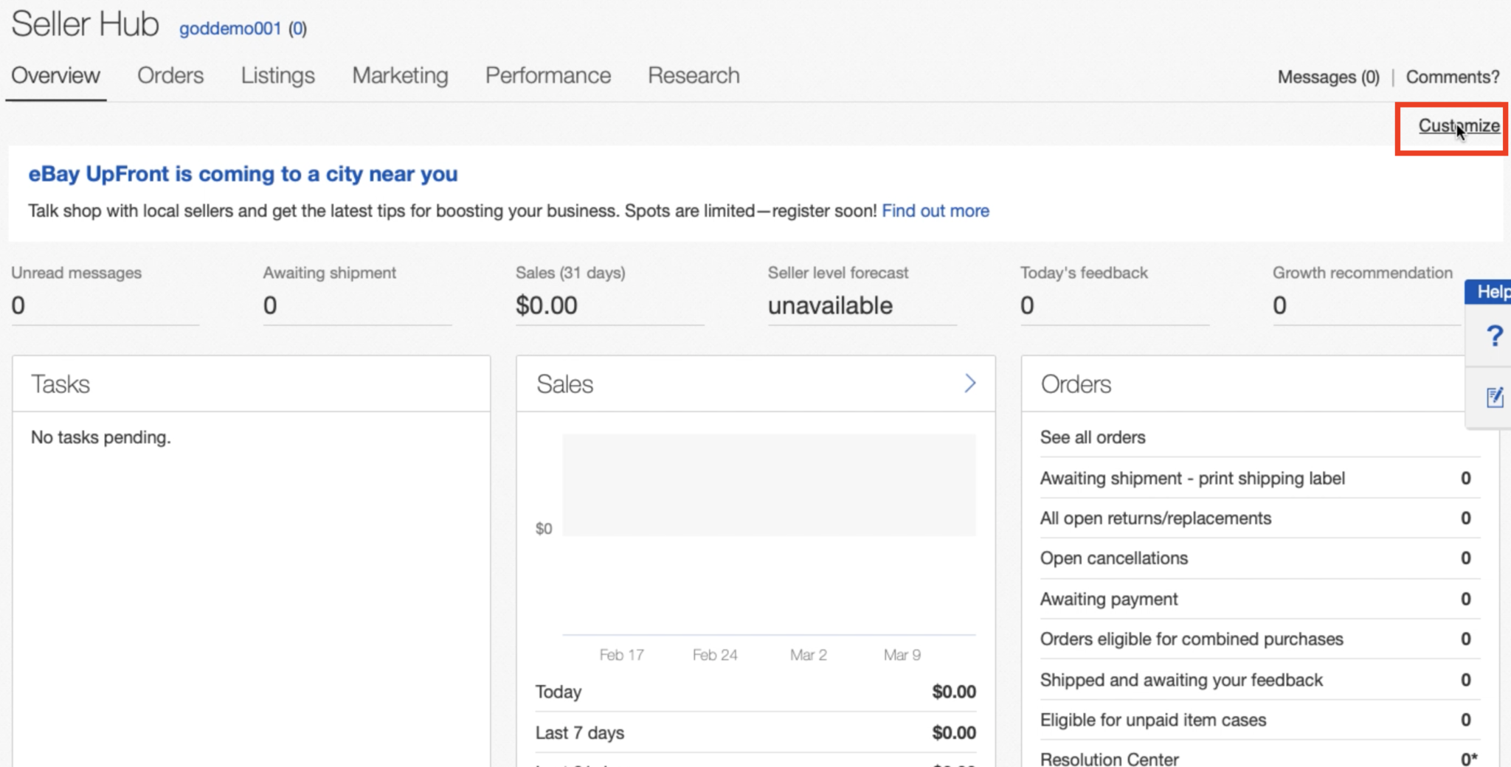This screenshot has height=767, width=1511.
Task: Click See all orders
Action: pyautogui.click(x=1093, y=437)
